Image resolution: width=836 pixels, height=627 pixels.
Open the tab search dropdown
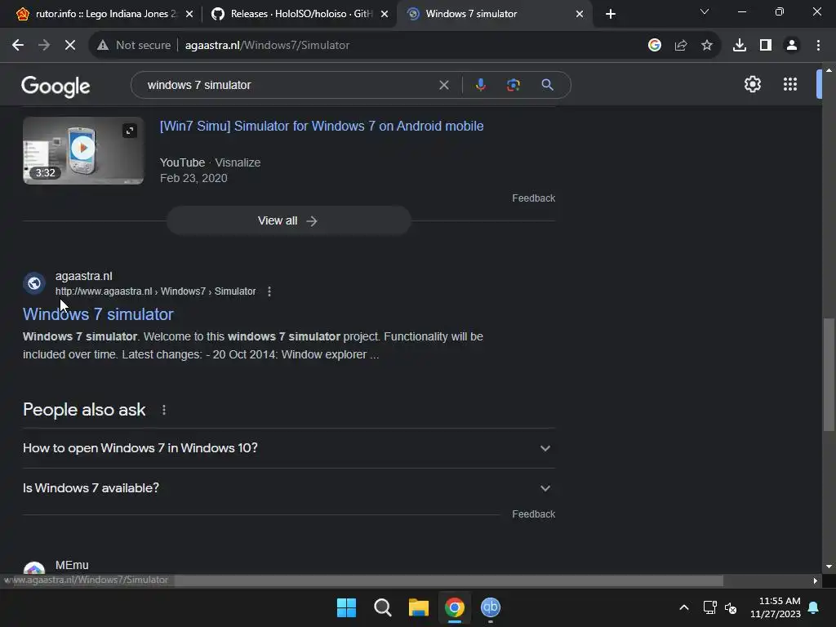[705, 11]
